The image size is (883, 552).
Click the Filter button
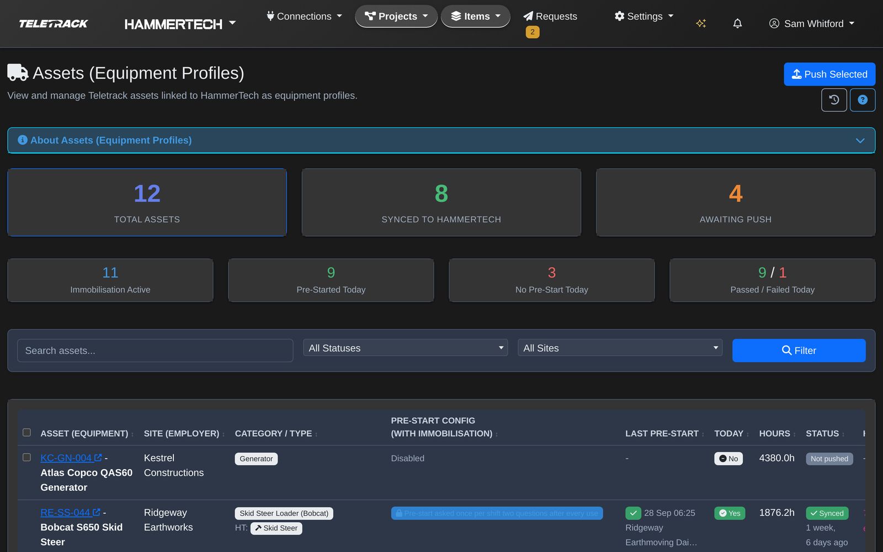coord(799,351)
